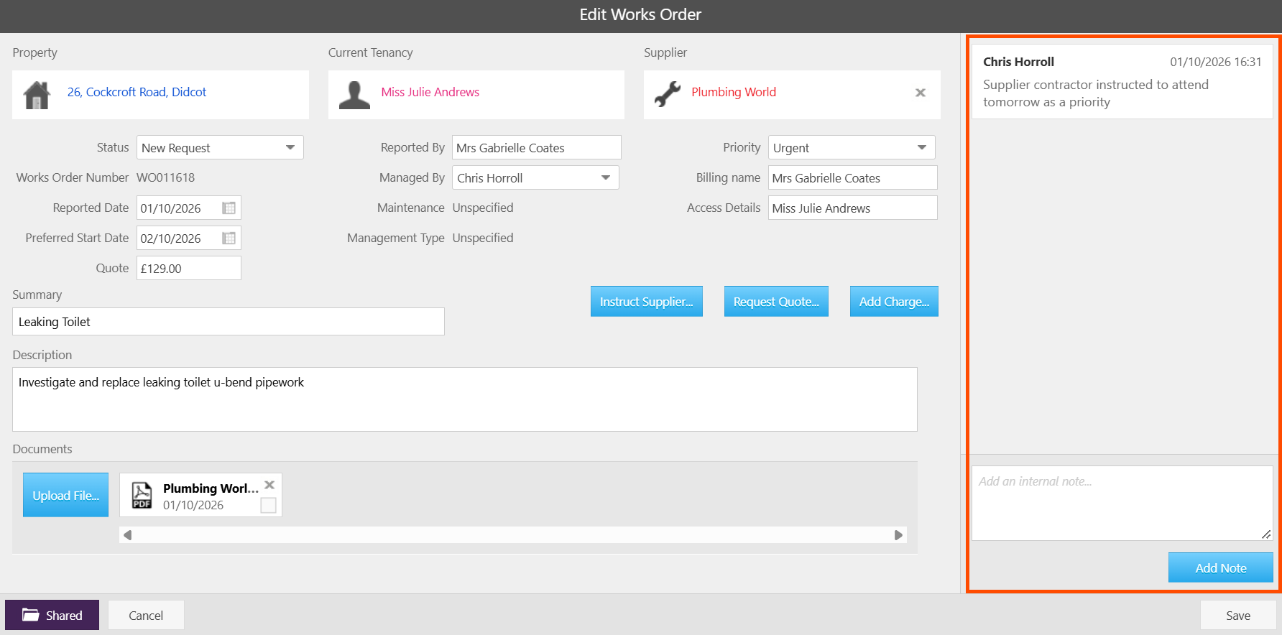Save the works order
This screenshot has height=635, width=1282.
(1238, 615)
